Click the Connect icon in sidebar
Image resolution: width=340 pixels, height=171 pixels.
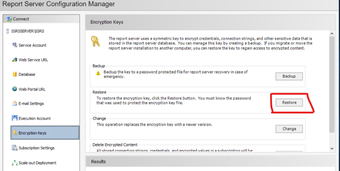(9, 19)
